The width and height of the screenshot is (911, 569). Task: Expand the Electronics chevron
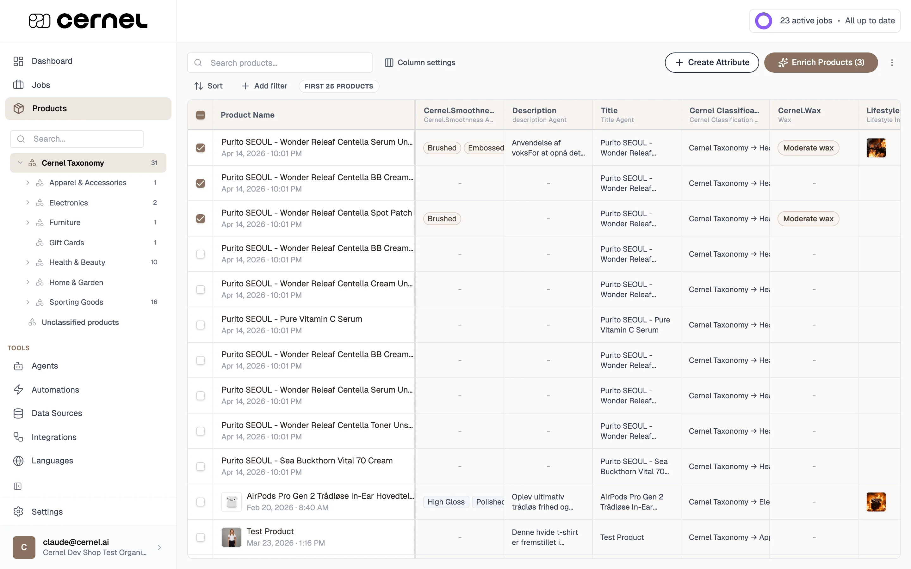click(x=28, y=202)
